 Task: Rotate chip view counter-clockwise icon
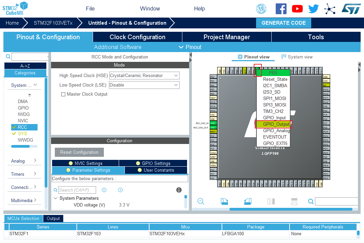click(248, 201)
